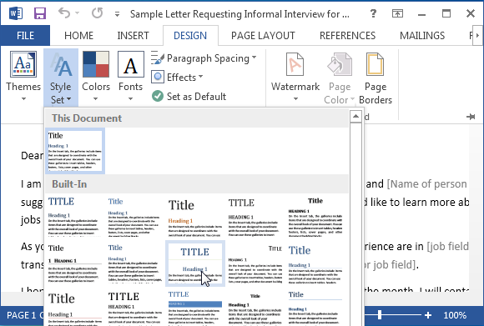Choose the style set with gray TITLE and uppercase HEADING 1
The height and width of the screenshot is (326, 484).
tap(255, 217)
